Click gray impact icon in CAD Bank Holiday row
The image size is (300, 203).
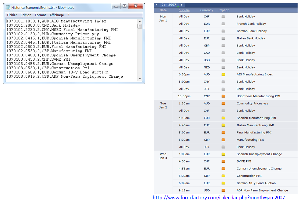223,53
